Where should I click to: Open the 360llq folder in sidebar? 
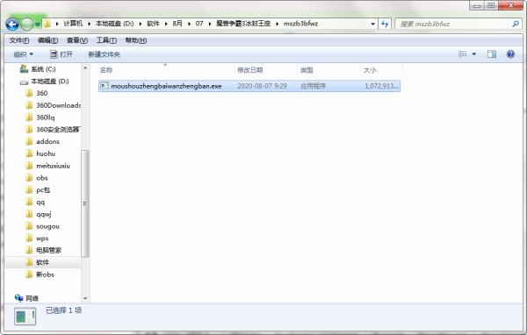(x=46, y=118)
